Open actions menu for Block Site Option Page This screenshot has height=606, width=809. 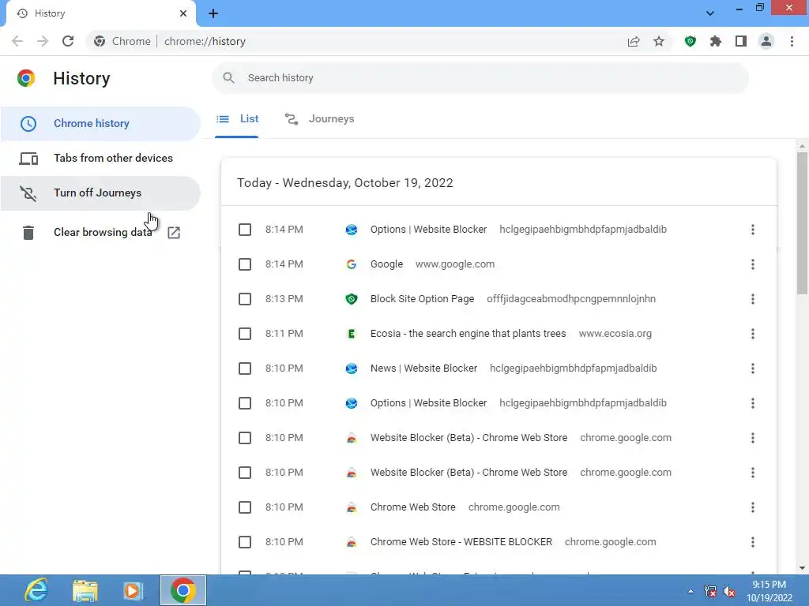click(x=753, y=299)
